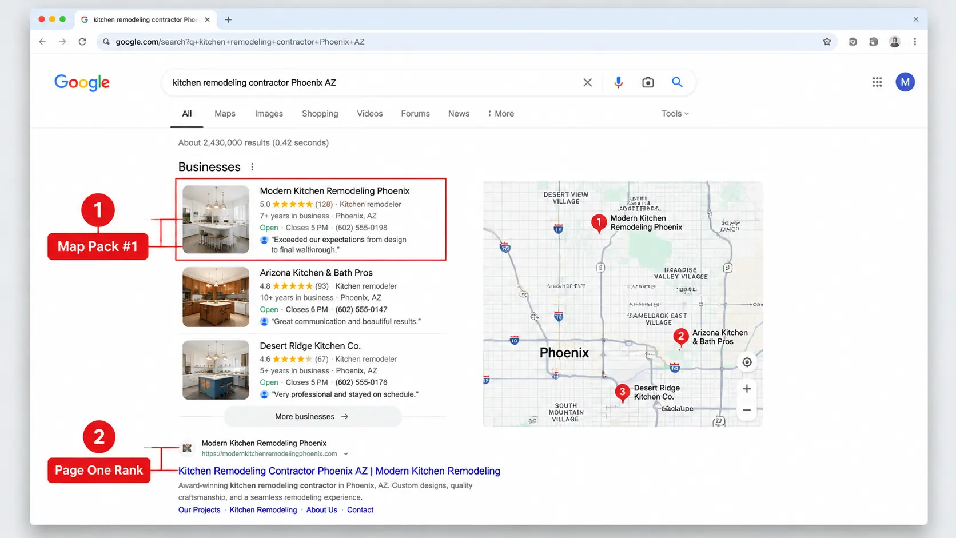
Task: Click the https://modernkitchenremodelingphoenix.com URL text
Action: (269, 454)
